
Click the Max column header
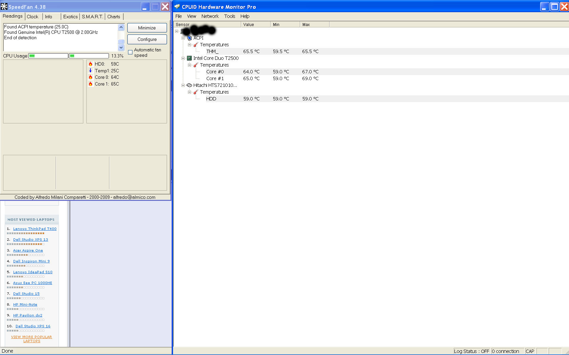click(315, 24)
